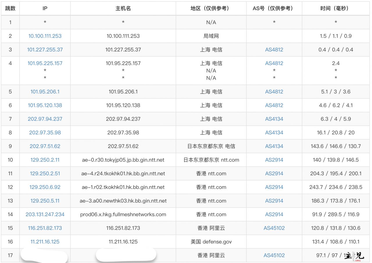Select hostname prod06.x.hkg.fullmeshnetworks.com
The height and width of the screenshot is (263, 372).
[x=123, y=214]
